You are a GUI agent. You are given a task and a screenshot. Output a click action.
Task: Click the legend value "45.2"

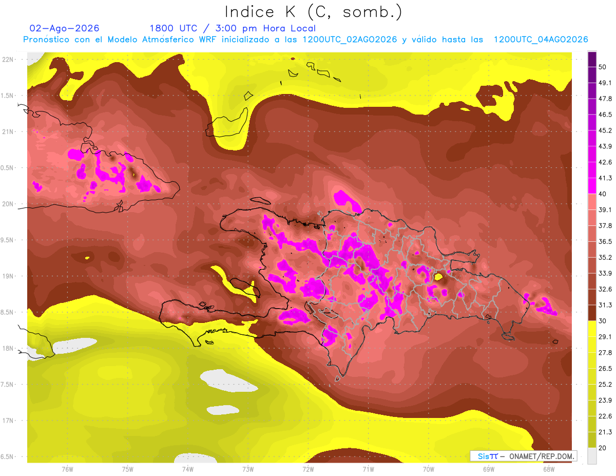606,130
